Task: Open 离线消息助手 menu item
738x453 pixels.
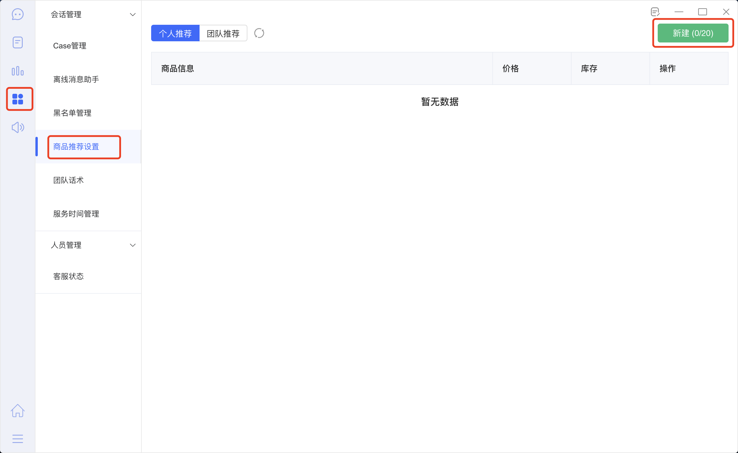Action: tap(76, 79)
